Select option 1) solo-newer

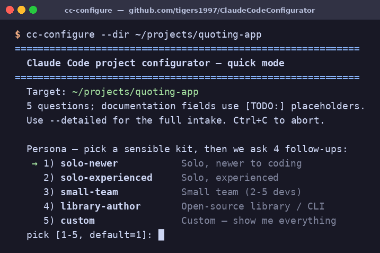81,163
